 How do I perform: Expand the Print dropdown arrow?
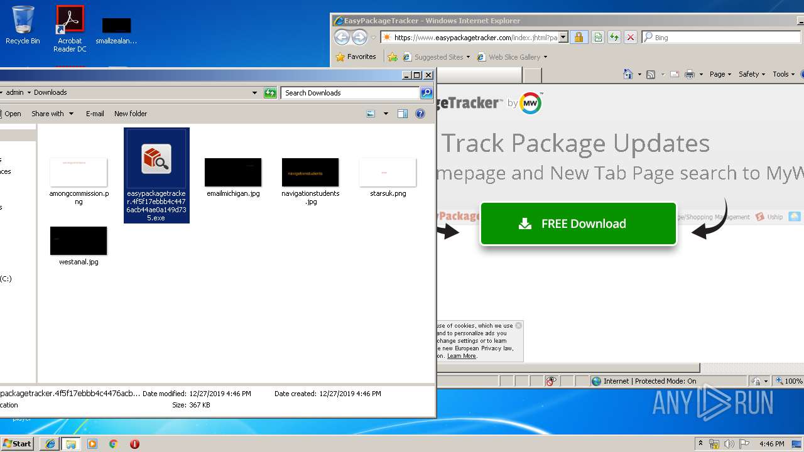[701, 74]
